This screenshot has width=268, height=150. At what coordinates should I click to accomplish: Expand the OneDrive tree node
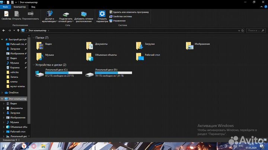[3, 92]
